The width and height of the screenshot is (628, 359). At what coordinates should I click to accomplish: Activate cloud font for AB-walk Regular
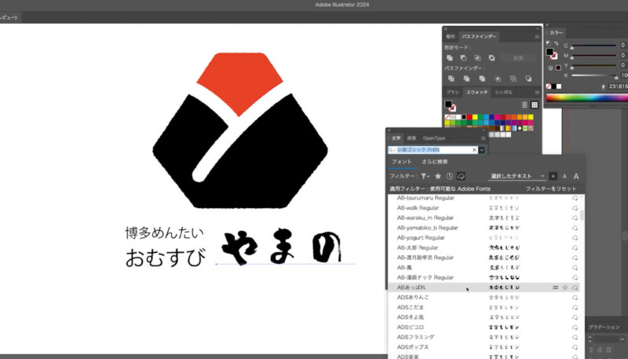pyautogui.click(x=575, y=208)
